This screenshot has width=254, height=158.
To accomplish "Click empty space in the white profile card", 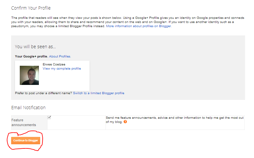I will click(70, 81).
